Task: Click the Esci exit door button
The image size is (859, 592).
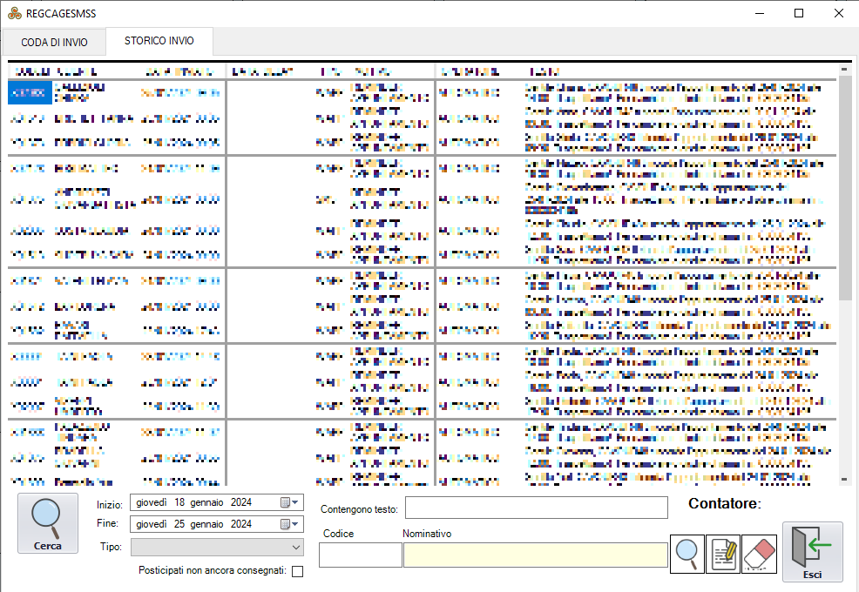Action: pos(812,552)
